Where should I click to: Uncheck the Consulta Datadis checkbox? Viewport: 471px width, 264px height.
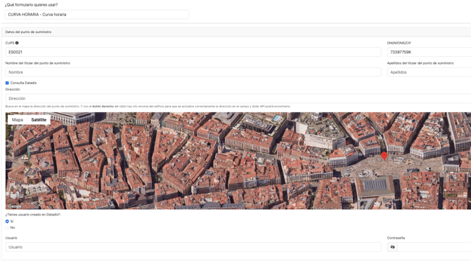[7, 83]
